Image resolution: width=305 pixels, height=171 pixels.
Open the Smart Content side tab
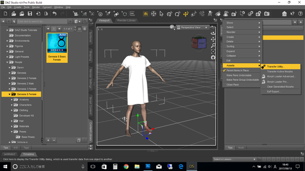pyautogui.click(x=90, y=105)
